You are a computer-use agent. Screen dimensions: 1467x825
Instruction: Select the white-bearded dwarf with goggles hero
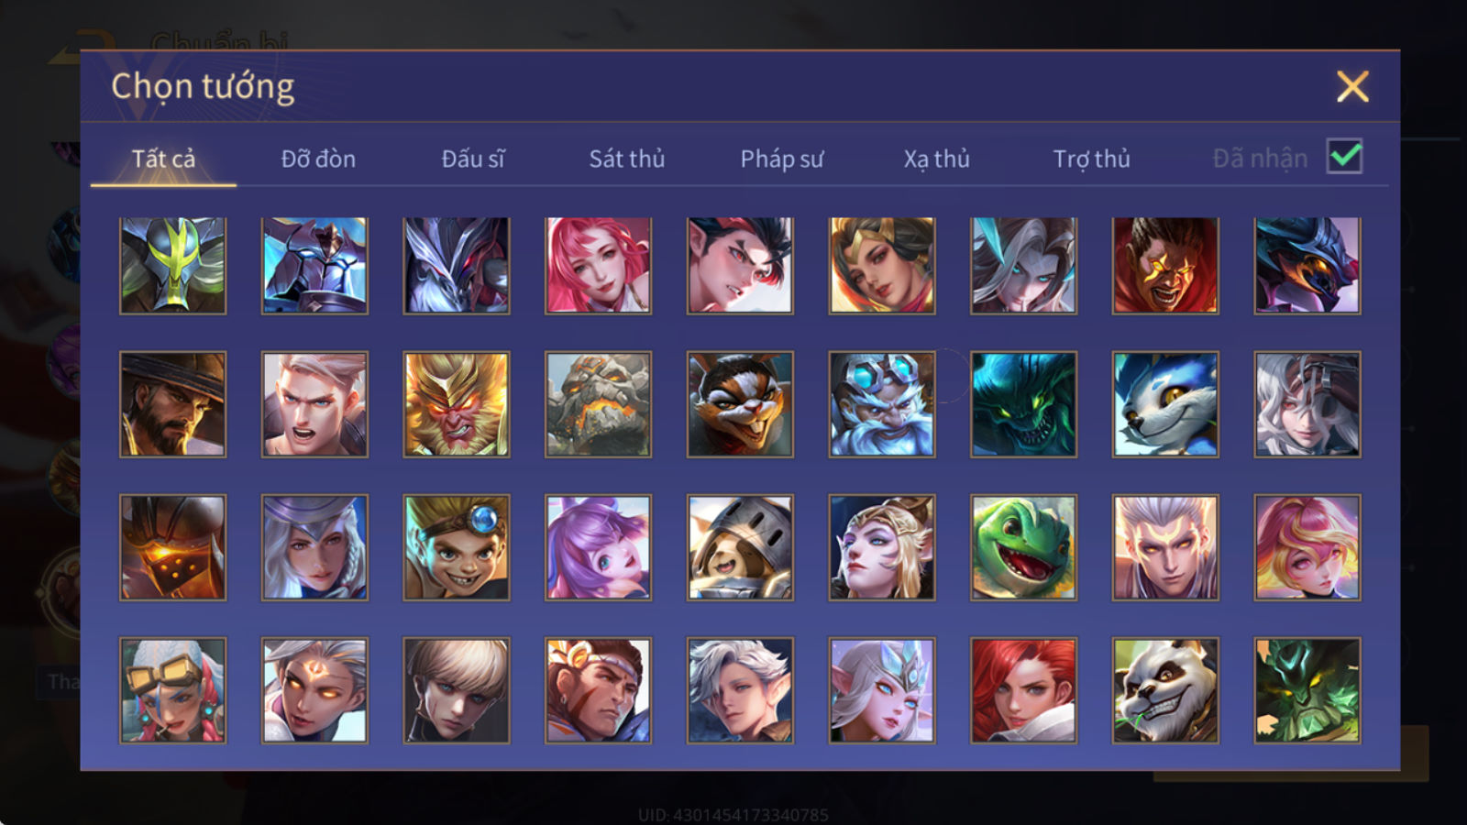tap(882, 404)
